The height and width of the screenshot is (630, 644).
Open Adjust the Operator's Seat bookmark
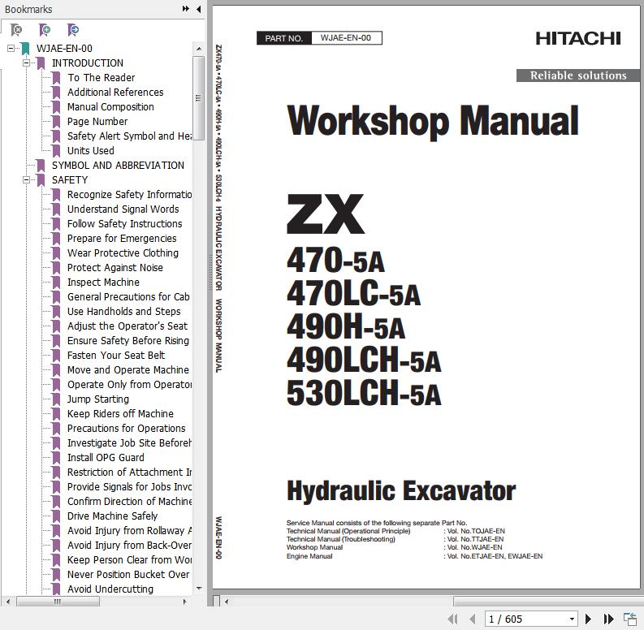pos(128,326)
